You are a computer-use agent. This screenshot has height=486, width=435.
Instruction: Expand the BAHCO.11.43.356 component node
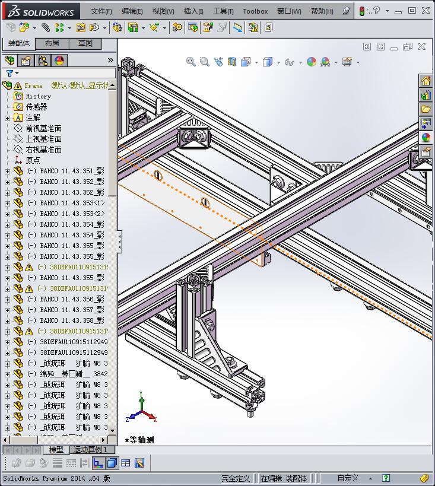pyautogui.click(x=7, y=300)
